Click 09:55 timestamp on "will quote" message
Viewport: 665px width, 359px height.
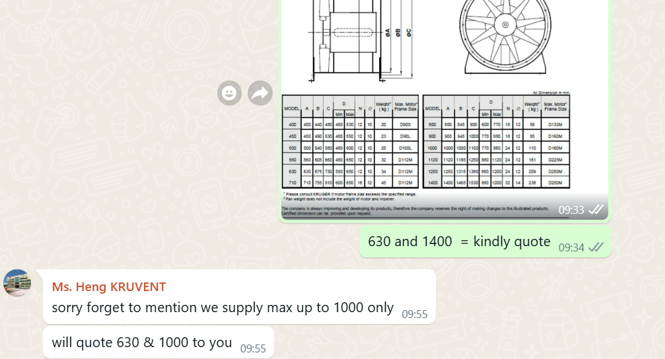[x=253, y=348]
